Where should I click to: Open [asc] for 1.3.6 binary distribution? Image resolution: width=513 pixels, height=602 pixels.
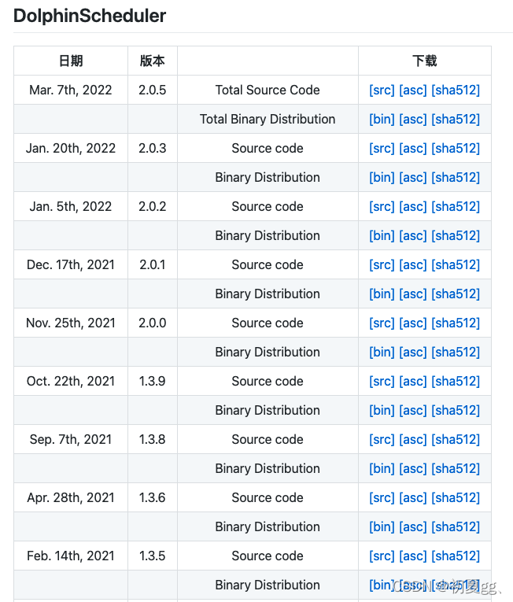coord(413,526)
